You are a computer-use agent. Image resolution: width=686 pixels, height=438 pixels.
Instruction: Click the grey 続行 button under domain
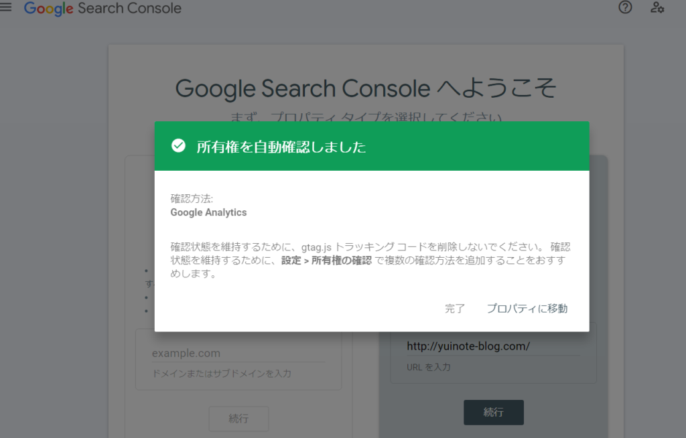[238, 419]
